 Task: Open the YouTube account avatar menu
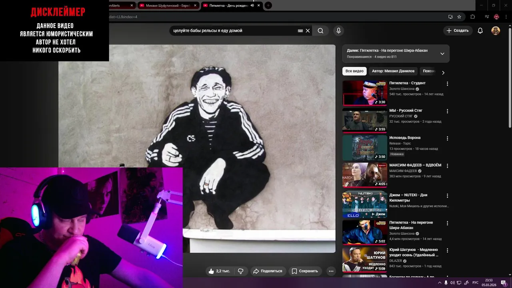tap(496, 31)
